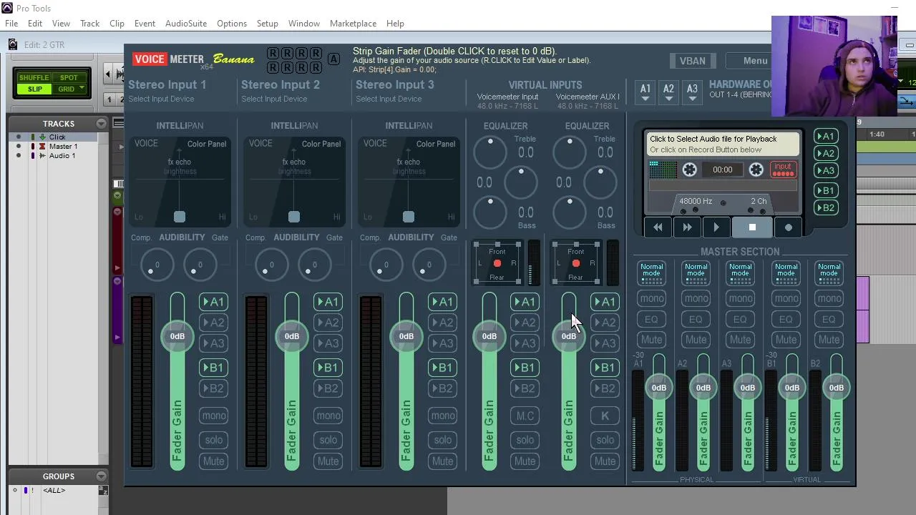The image size is (916, 515).
Task: Fast-forward the Voicemeeter cassette recorder
Action: point(687,227)
